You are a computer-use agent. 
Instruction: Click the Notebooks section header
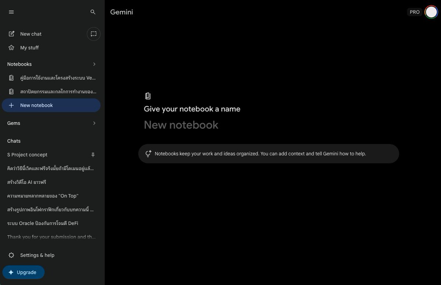click(x=19, y=64)
